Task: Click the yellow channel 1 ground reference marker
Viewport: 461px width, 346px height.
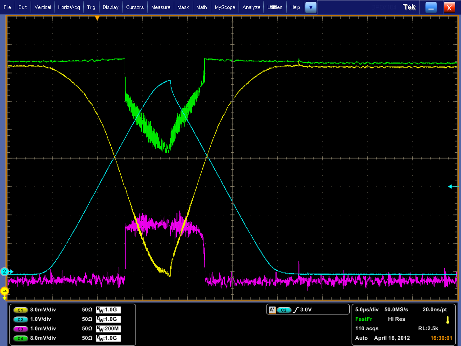Action: click(x=5, y=292)
